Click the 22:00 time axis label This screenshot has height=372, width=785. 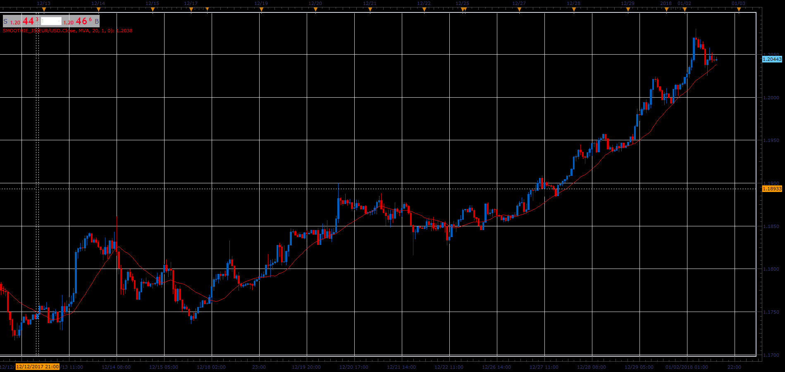pyautogui.click(x=734, y=367)
